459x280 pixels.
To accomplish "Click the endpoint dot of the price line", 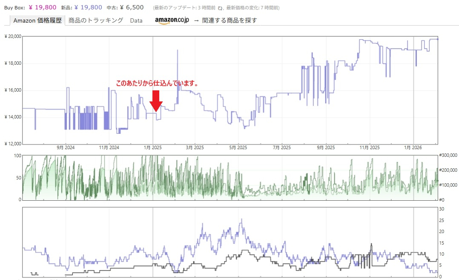I will (438, 39).
